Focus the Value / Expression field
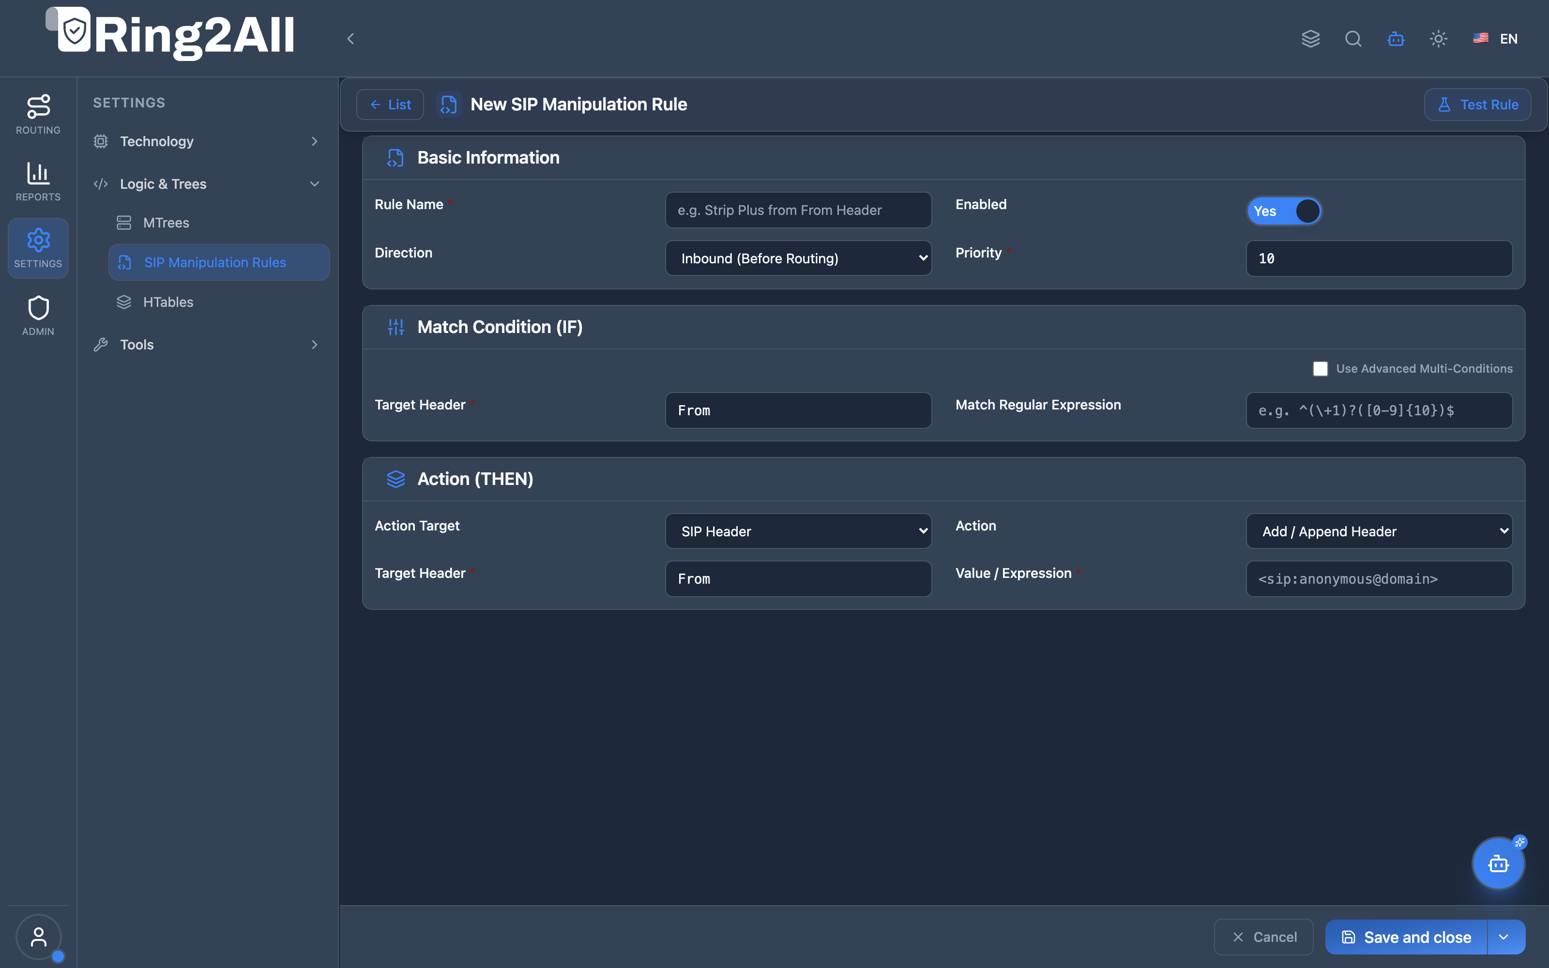1549x968 pixels. 1379,579
